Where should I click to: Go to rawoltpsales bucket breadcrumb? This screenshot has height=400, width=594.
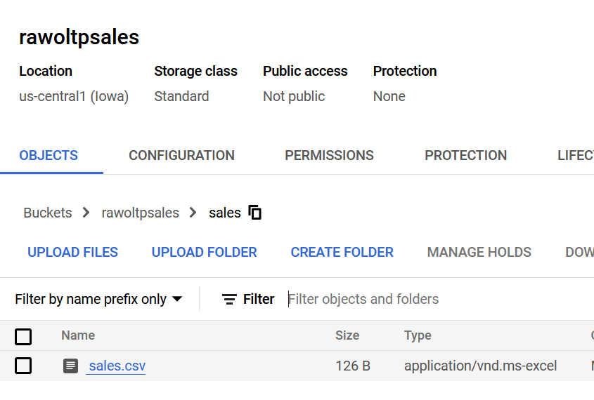point(140,213)
